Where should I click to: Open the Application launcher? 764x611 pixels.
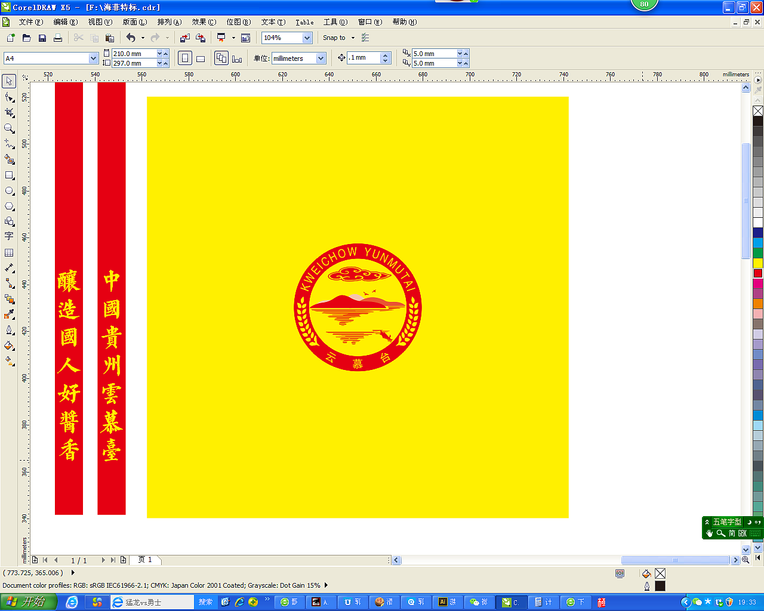coord(221,38)
